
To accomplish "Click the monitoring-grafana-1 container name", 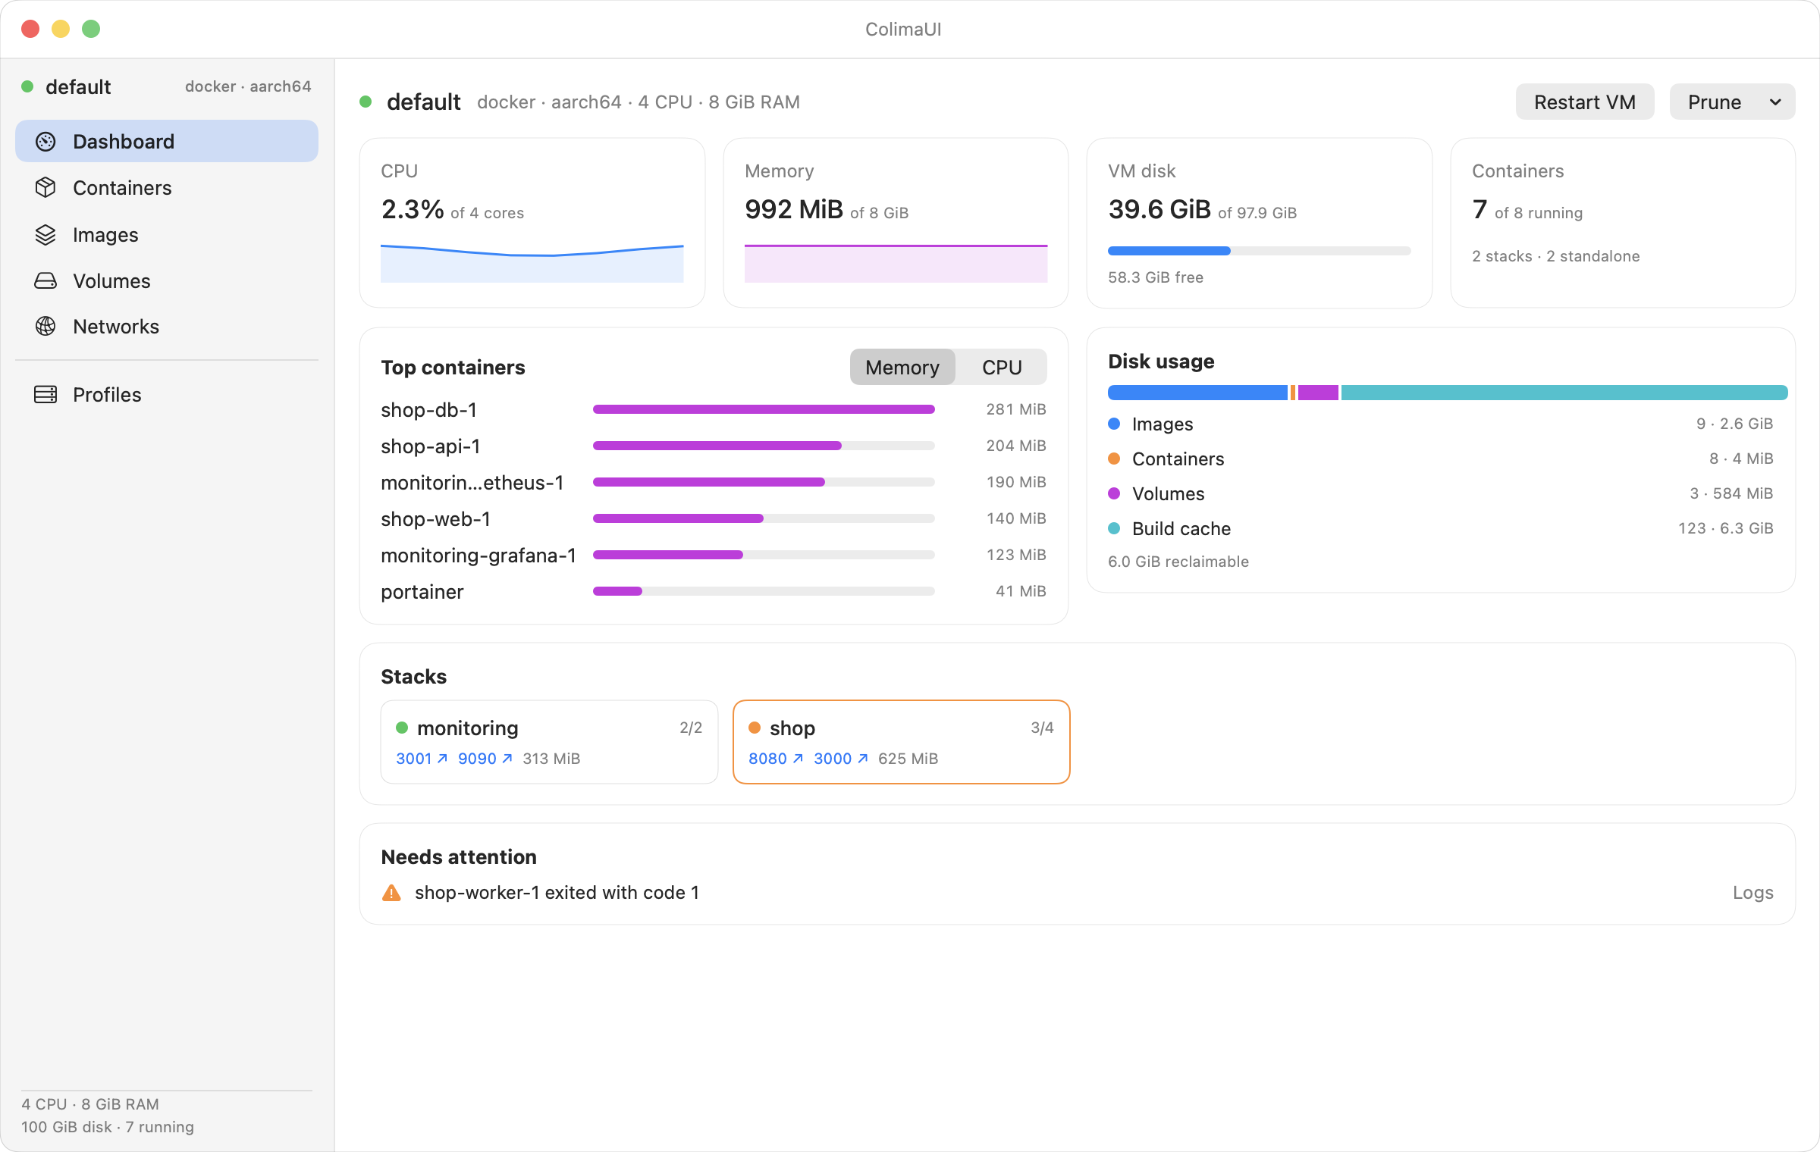I will [479, 556].
